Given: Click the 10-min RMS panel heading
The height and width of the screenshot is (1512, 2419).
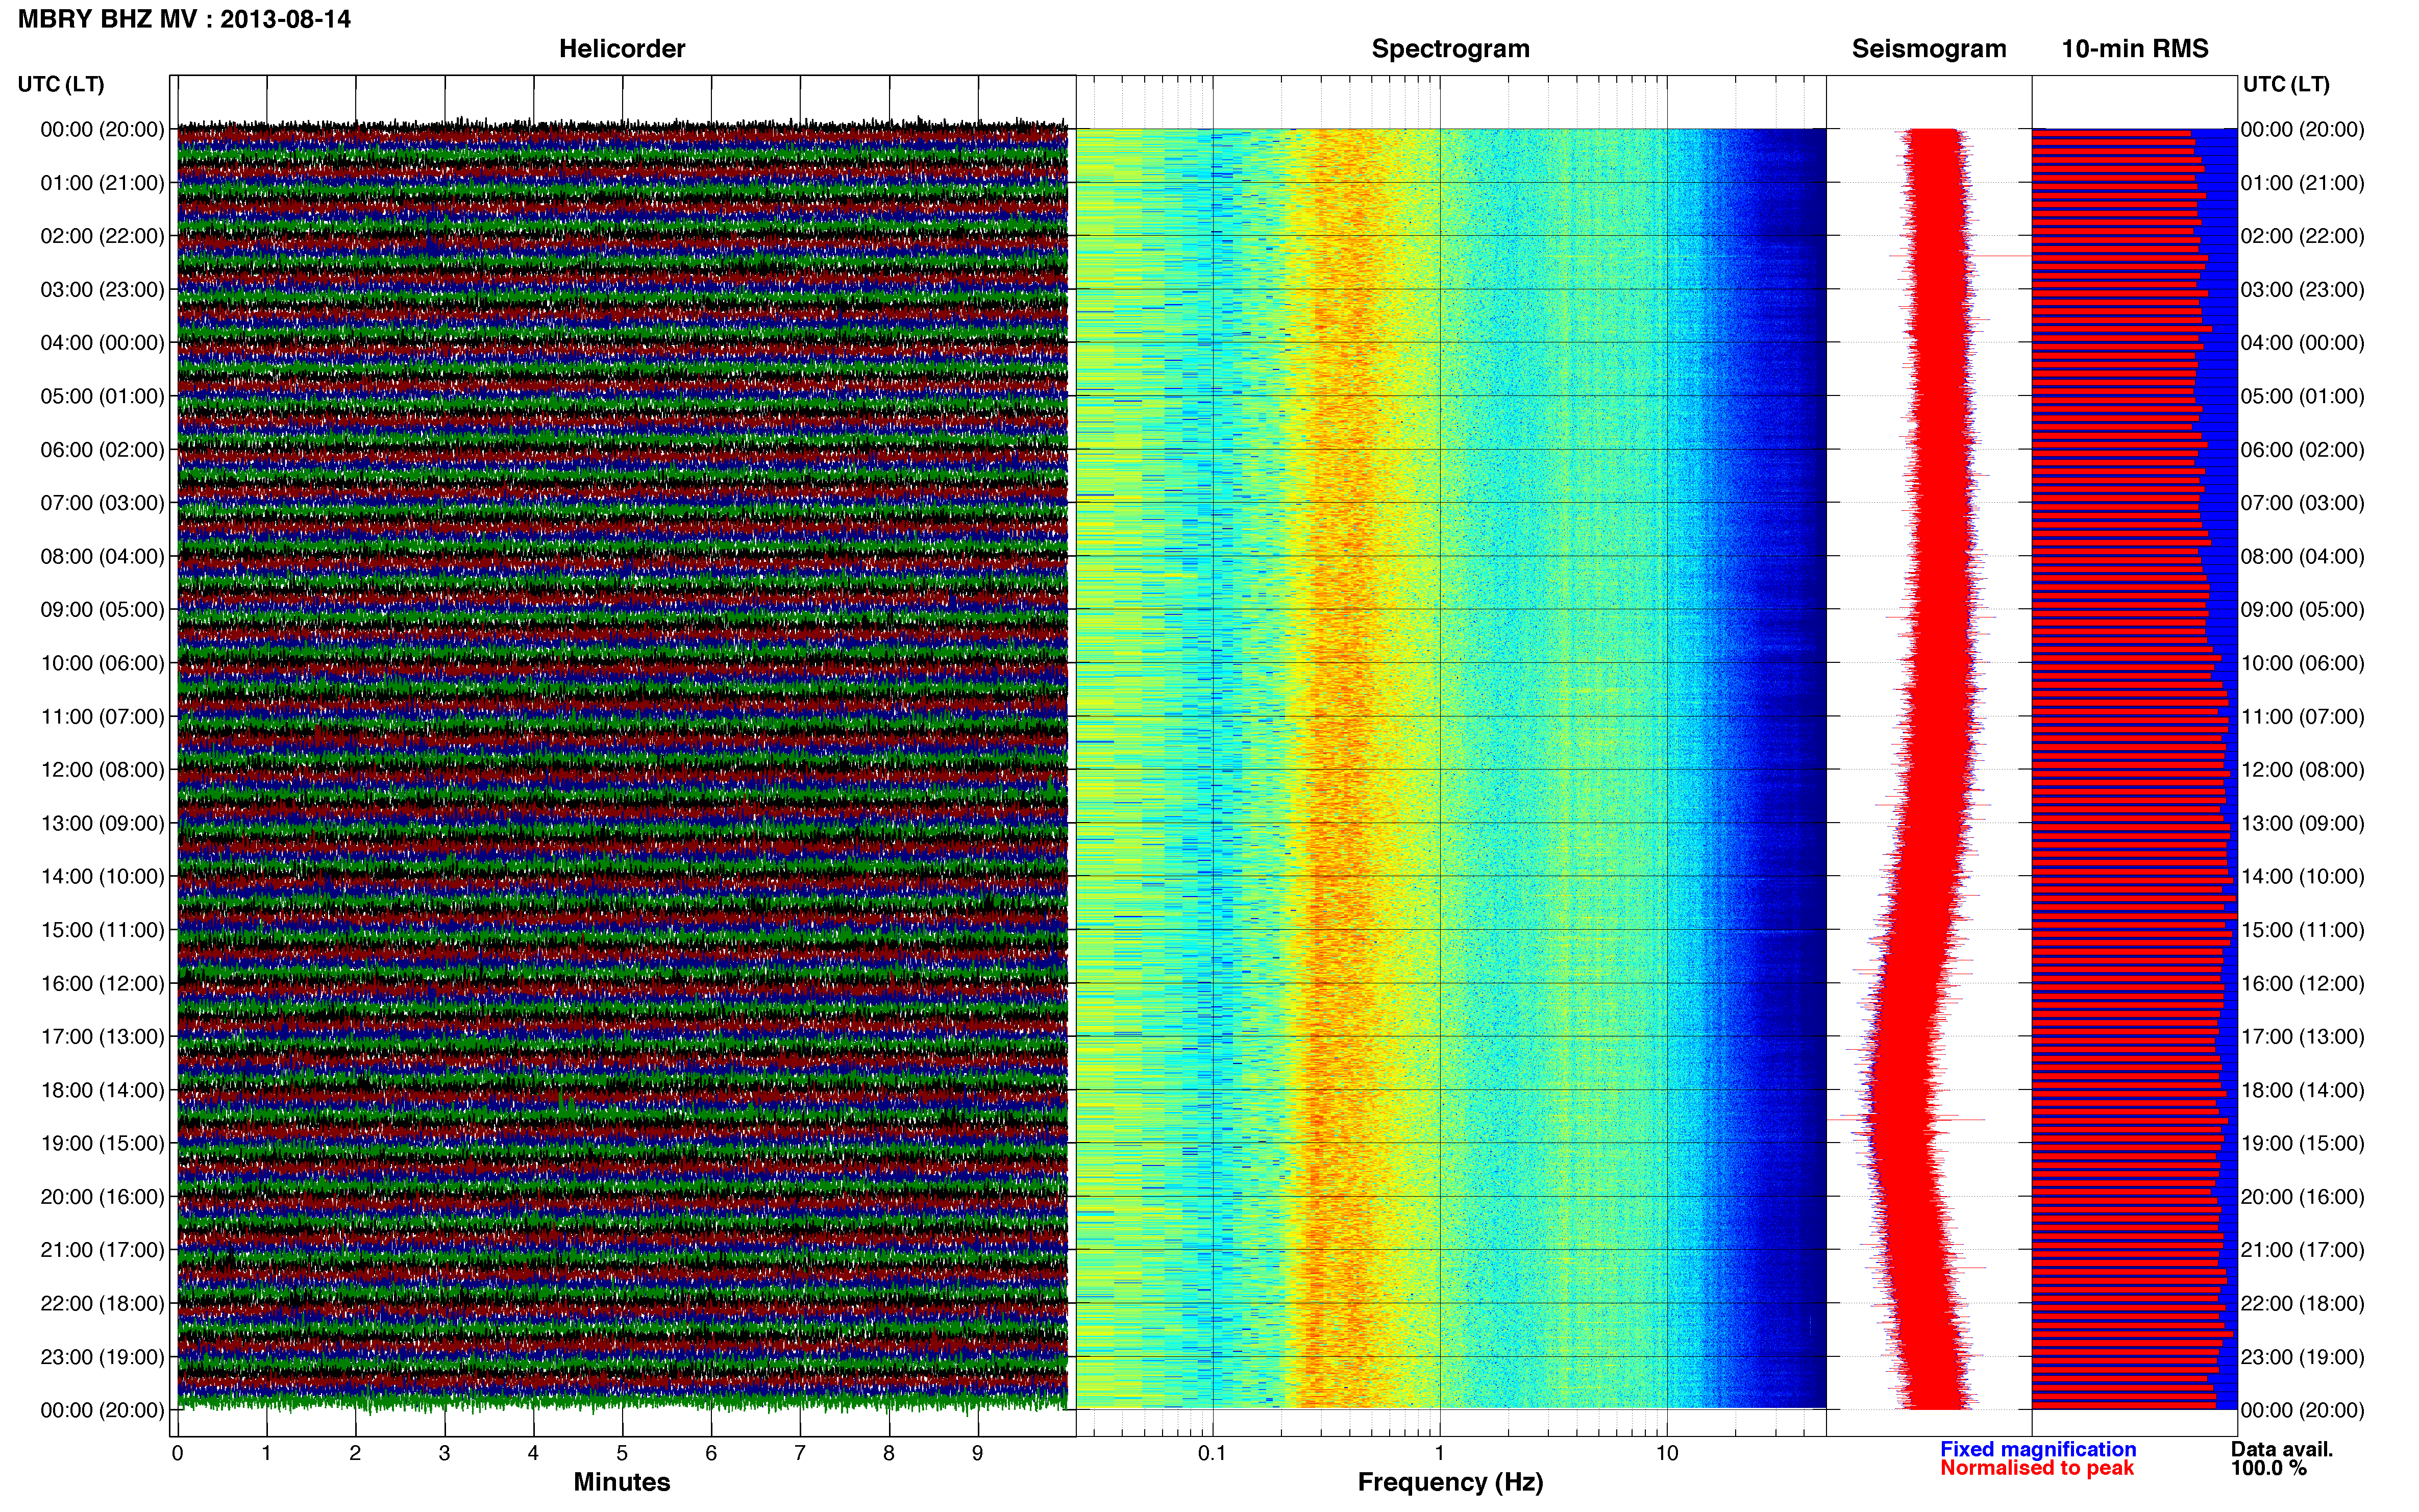Looking at the screenshot, I should click(2134, 49).
